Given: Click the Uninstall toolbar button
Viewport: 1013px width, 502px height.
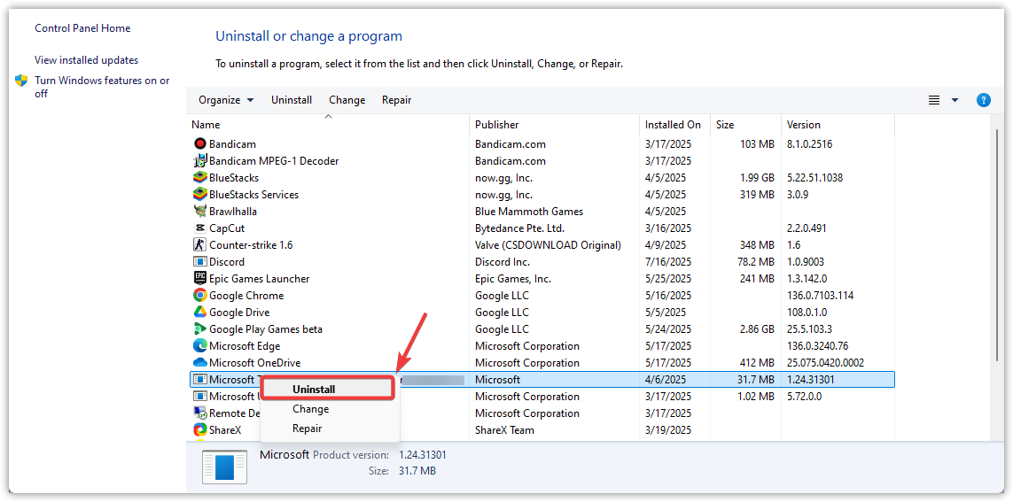Looking at the screenshot, I should point(292,100).
